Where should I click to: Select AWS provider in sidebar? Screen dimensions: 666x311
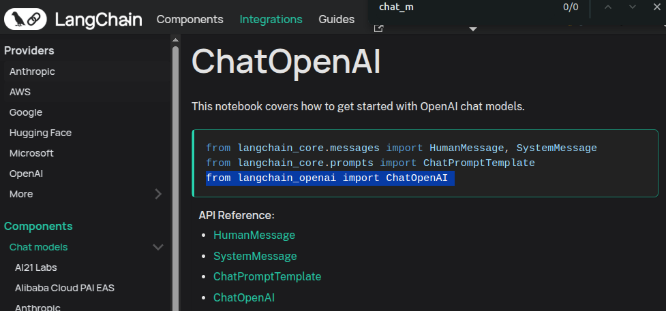[x=20, y=92]
